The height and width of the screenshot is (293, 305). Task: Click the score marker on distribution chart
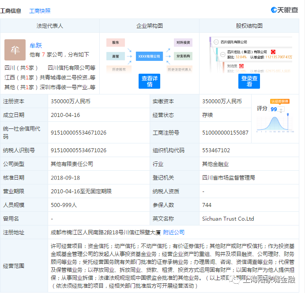288,115
